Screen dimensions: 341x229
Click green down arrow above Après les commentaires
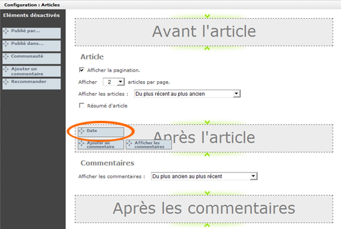pos(207,193)
